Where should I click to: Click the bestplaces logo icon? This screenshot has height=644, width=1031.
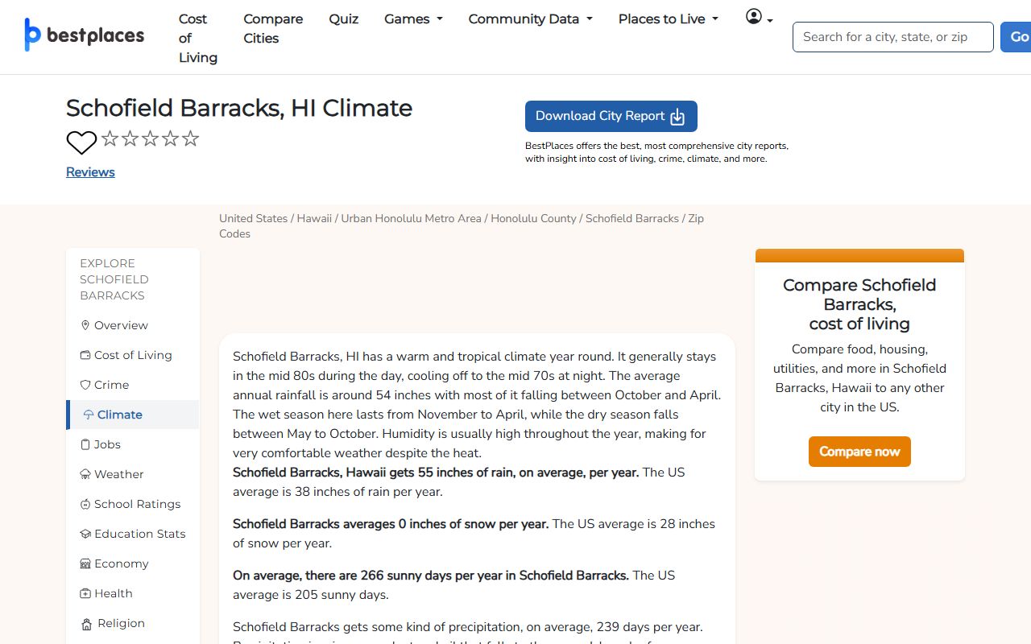(32, 35)
